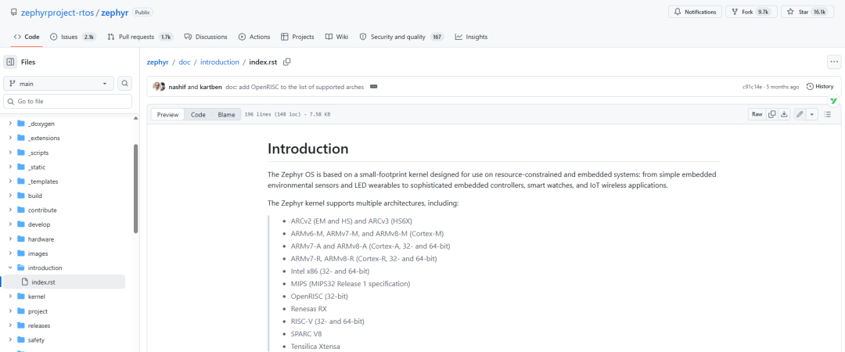Expand the kernel folder chevron
The width and height of the screenshot is (845, 352).
(10, 296)
